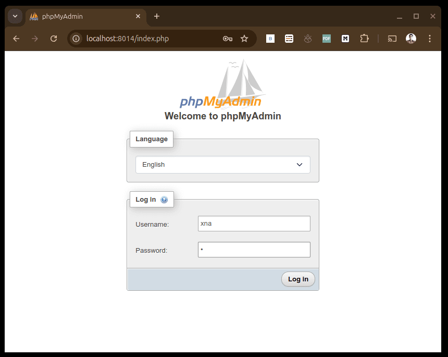Open the orange-lined list extension icon

pyautogui.click(x=289, y=39)
